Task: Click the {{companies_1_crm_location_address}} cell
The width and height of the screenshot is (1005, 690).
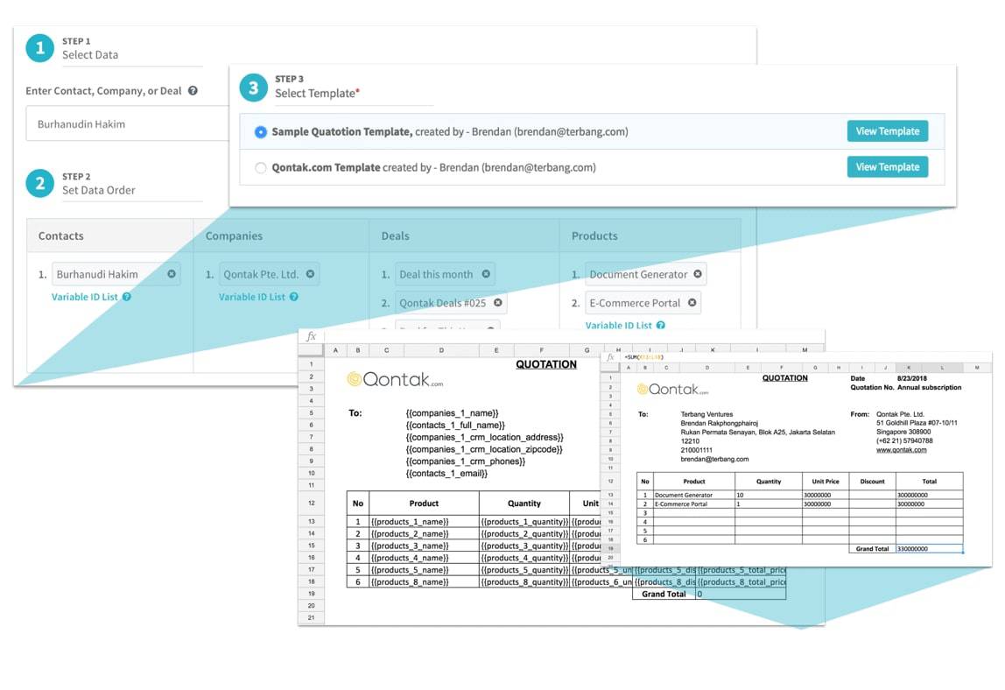Action: point(485,437)
